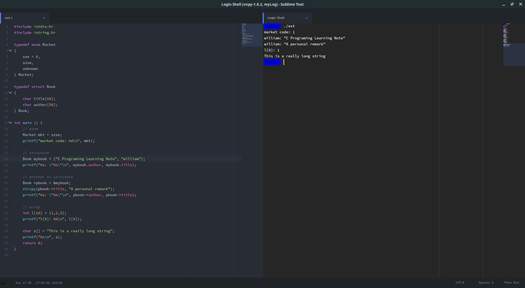Click the '// structure' comment
525x288 pixels.
(36, 153)
